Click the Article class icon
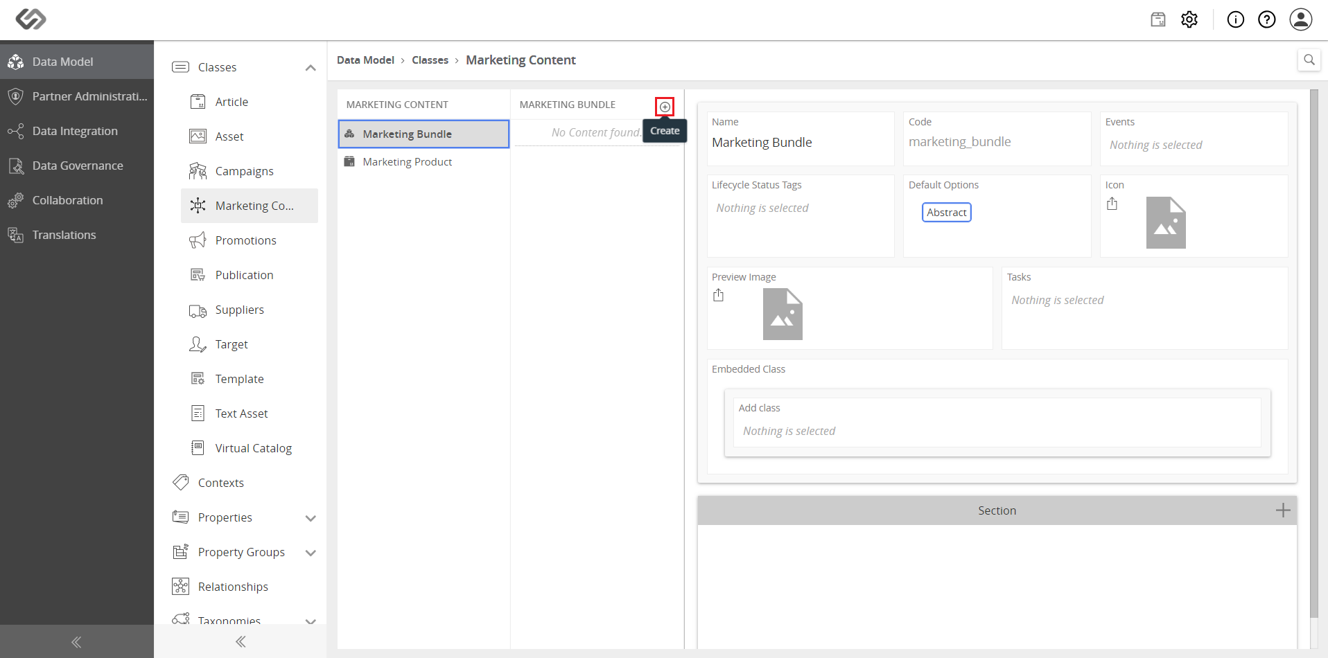 [198, 102]
